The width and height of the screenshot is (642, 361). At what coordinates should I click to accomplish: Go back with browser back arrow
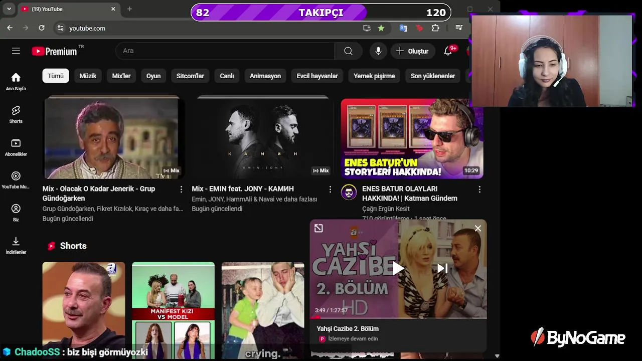point(10,28)
